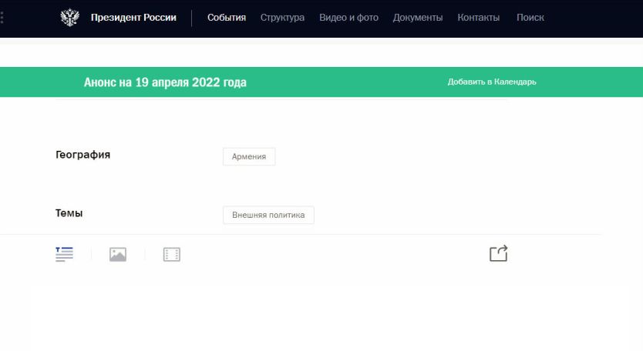Open the text view icon
This screenshot has width=643, height=351.
click(x=65, y=254)
